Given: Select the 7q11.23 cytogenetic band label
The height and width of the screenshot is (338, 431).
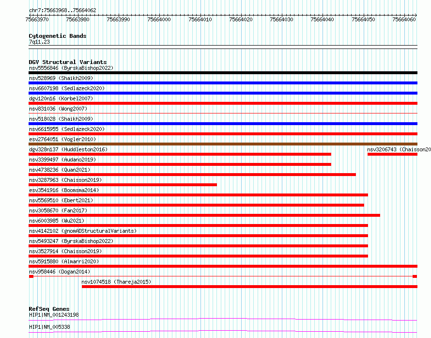Looking at the screenshot, I should (x=39, y=42).
